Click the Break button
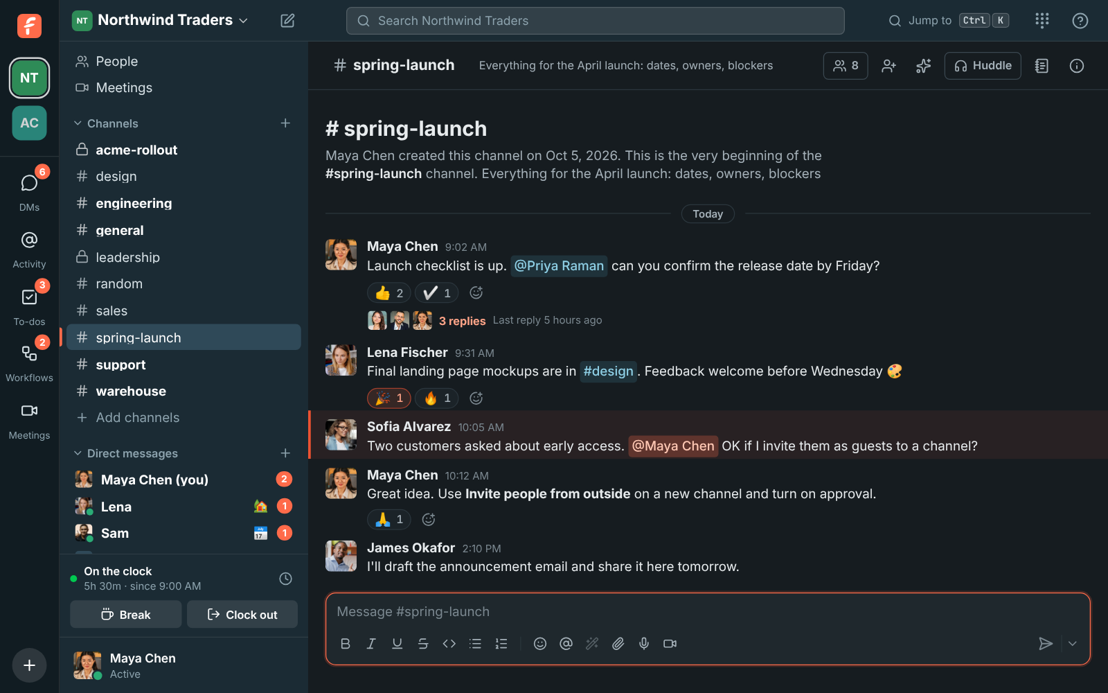Screen dimensions: 1108x693 pyautogui.click(x=126, y=615)
